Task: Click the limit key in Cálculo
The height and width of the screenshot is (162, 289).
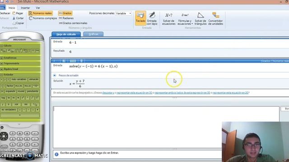Action: point(25,50)
